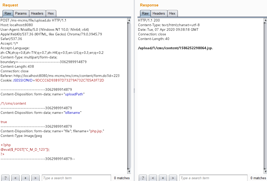This screenshot has height=181, width=267.
Task: Open the Response Hex tab
Action: [x=172, y=13]
